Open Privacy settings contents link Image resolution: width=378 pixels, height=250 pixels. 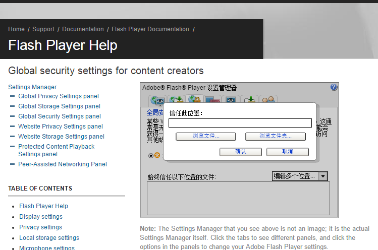point(40,227)
